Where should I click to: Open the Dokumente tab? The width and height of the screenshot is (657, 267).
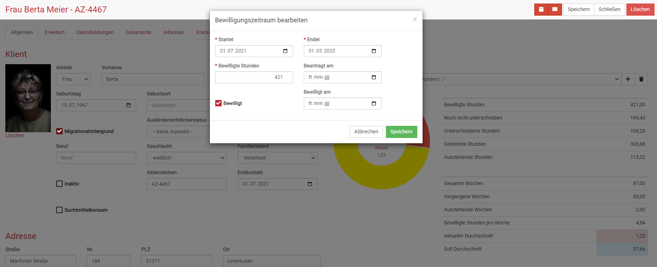[x=138, y=32]
